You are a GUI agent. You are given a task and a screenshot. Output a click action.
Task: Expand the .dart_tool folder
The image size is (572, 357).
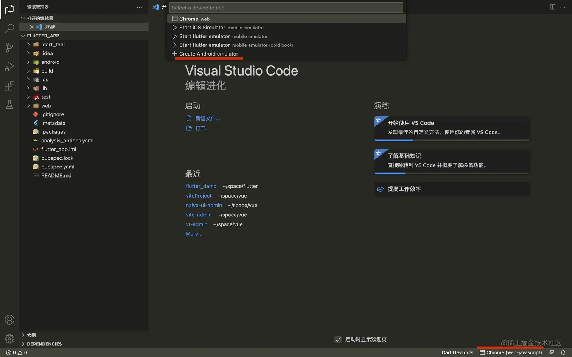click(x=28, y=45)
